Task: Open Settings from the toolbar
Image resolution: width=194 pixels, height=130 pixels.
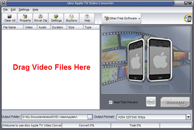Action: point(56,18)
